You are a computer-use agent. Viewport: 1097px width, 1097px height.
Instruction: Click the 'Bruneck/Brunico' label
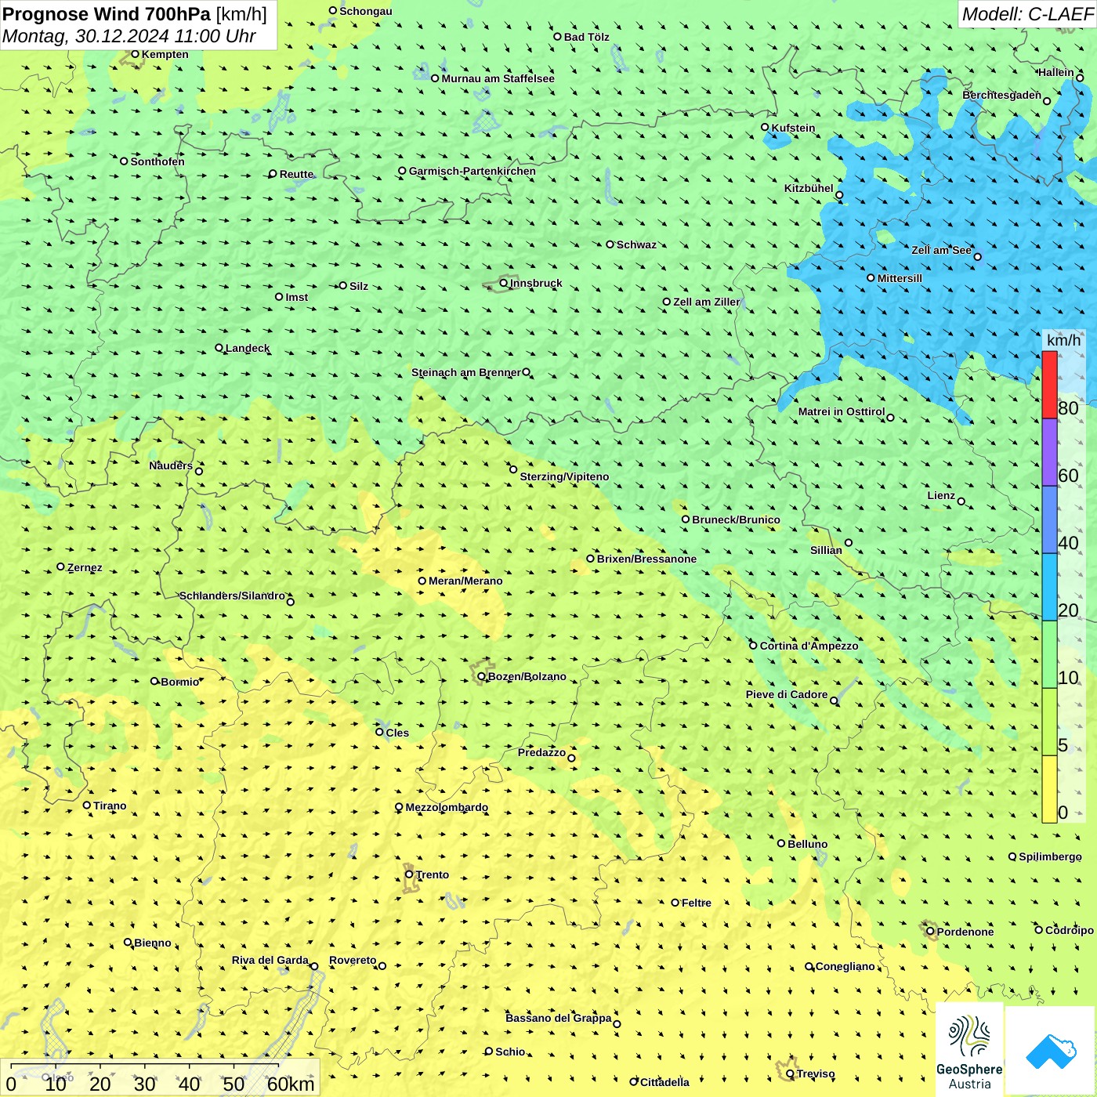[x=736, y=520]
